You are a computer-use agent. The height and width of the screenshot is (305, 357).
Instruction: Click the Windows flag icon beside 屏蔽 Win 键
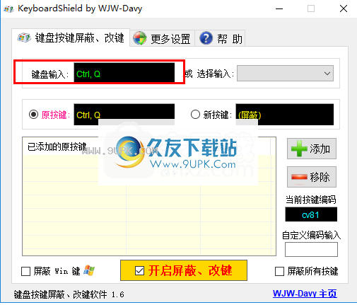(x=89, y=270)
